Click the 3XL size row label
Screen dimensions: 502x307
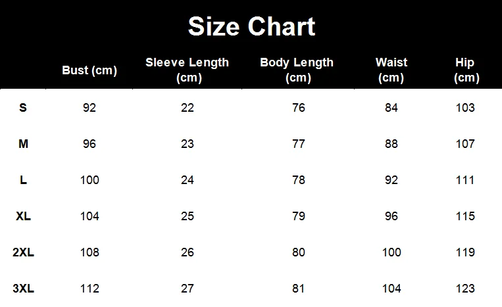pyautogui.click(x=23, y=288)
